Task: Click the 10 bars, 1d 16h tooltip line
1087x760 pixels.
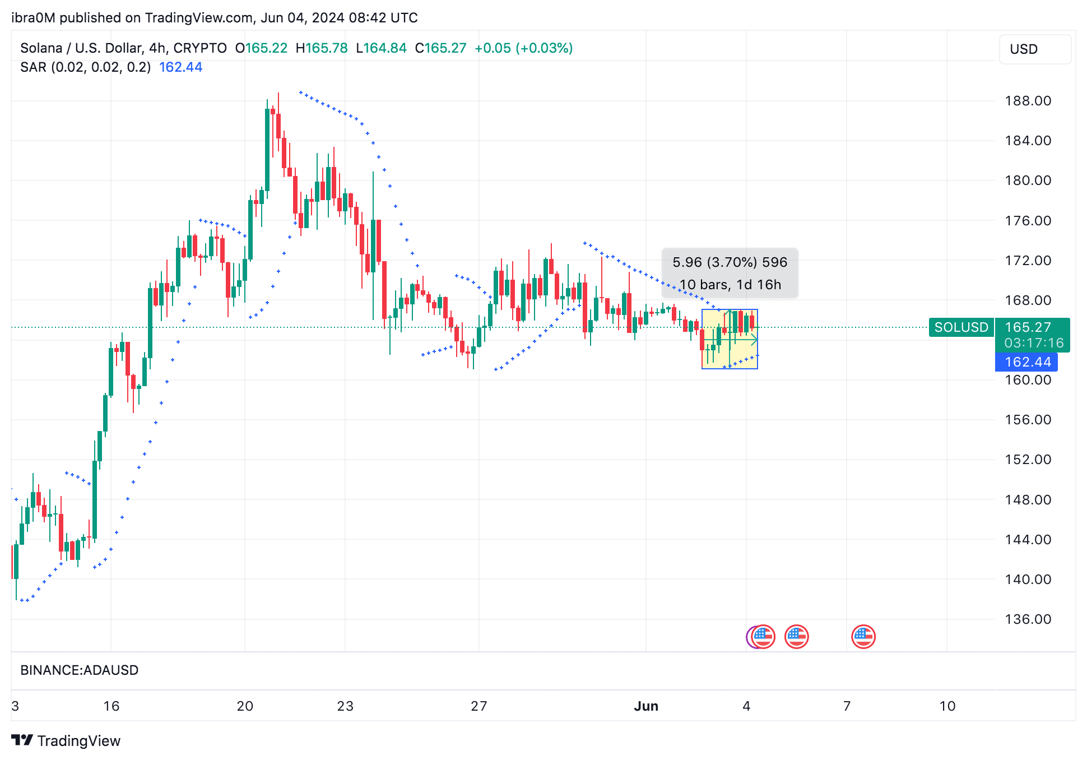Action: (x=730, y=285)
